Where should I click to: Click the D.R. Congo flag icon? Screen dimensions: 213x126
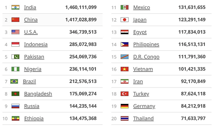pos(125,57)
